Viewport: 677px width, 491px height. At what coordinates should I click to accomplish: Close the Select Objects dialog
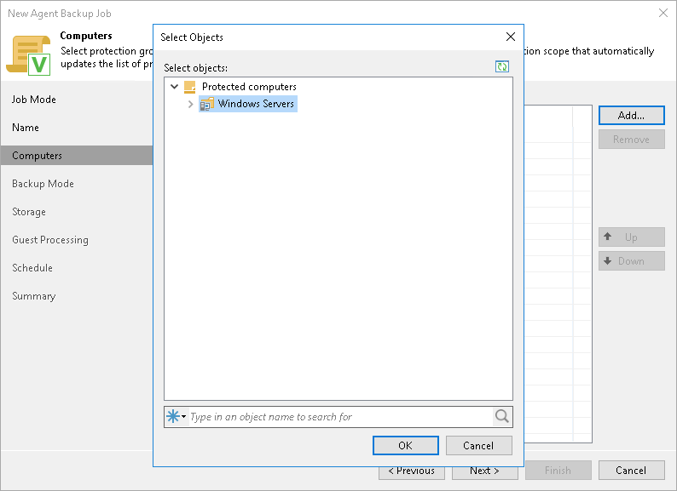[x=511, y=37]
